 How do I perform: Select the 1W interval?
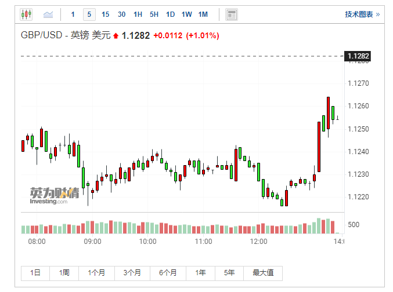coord(187,14)
